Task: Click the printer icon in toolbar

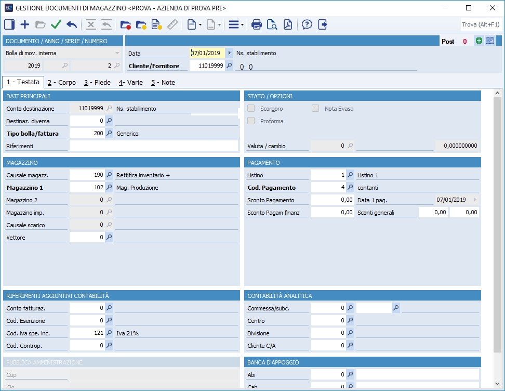Action: [256, 24]
